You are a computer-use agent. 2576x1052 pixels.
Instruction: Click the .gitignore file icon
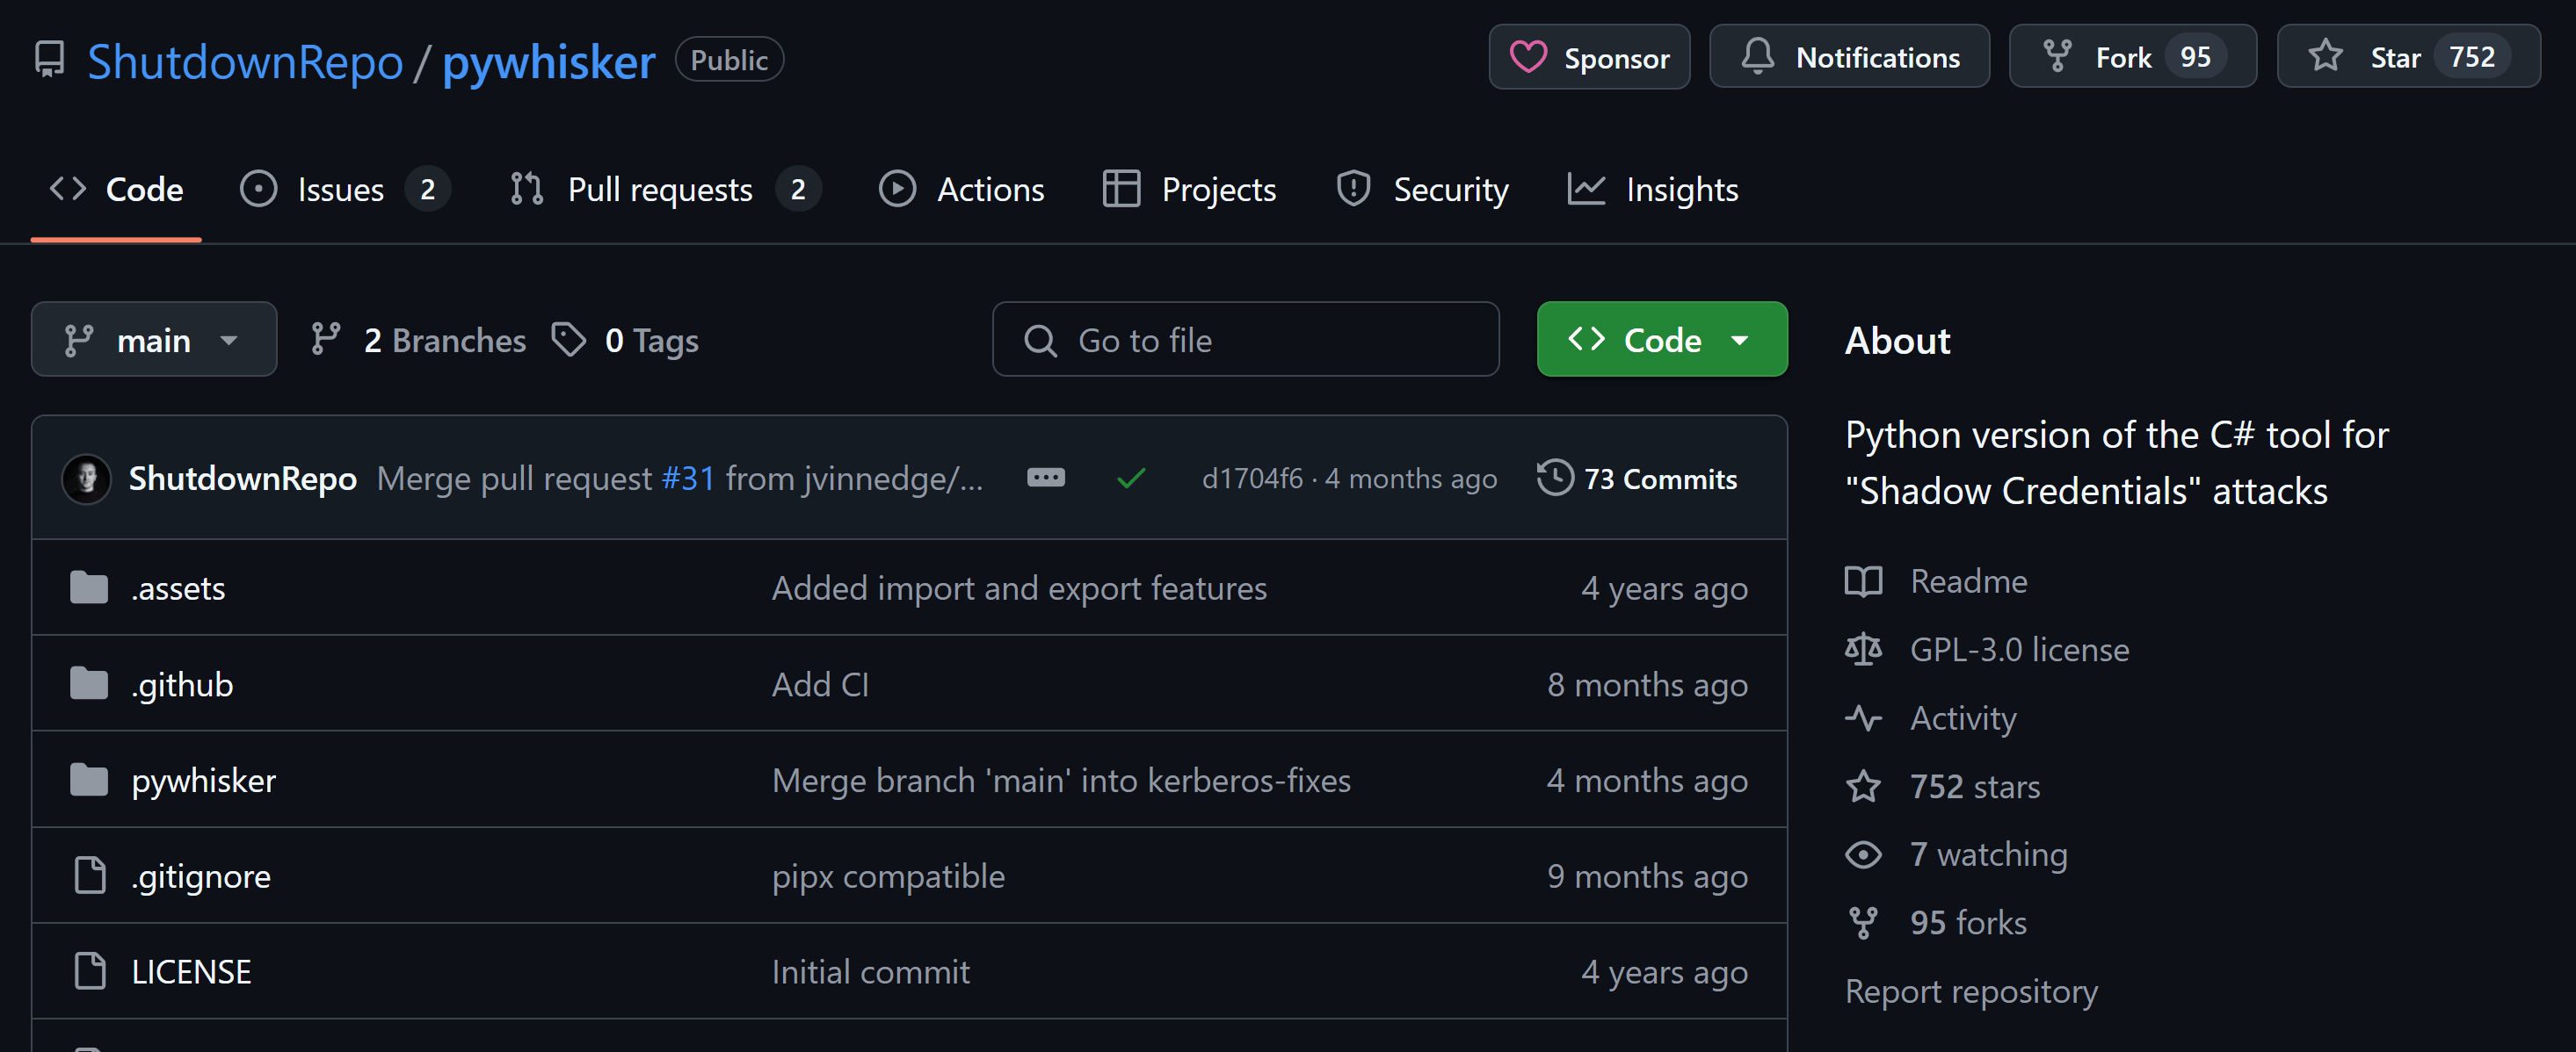[x=90, y=875]
